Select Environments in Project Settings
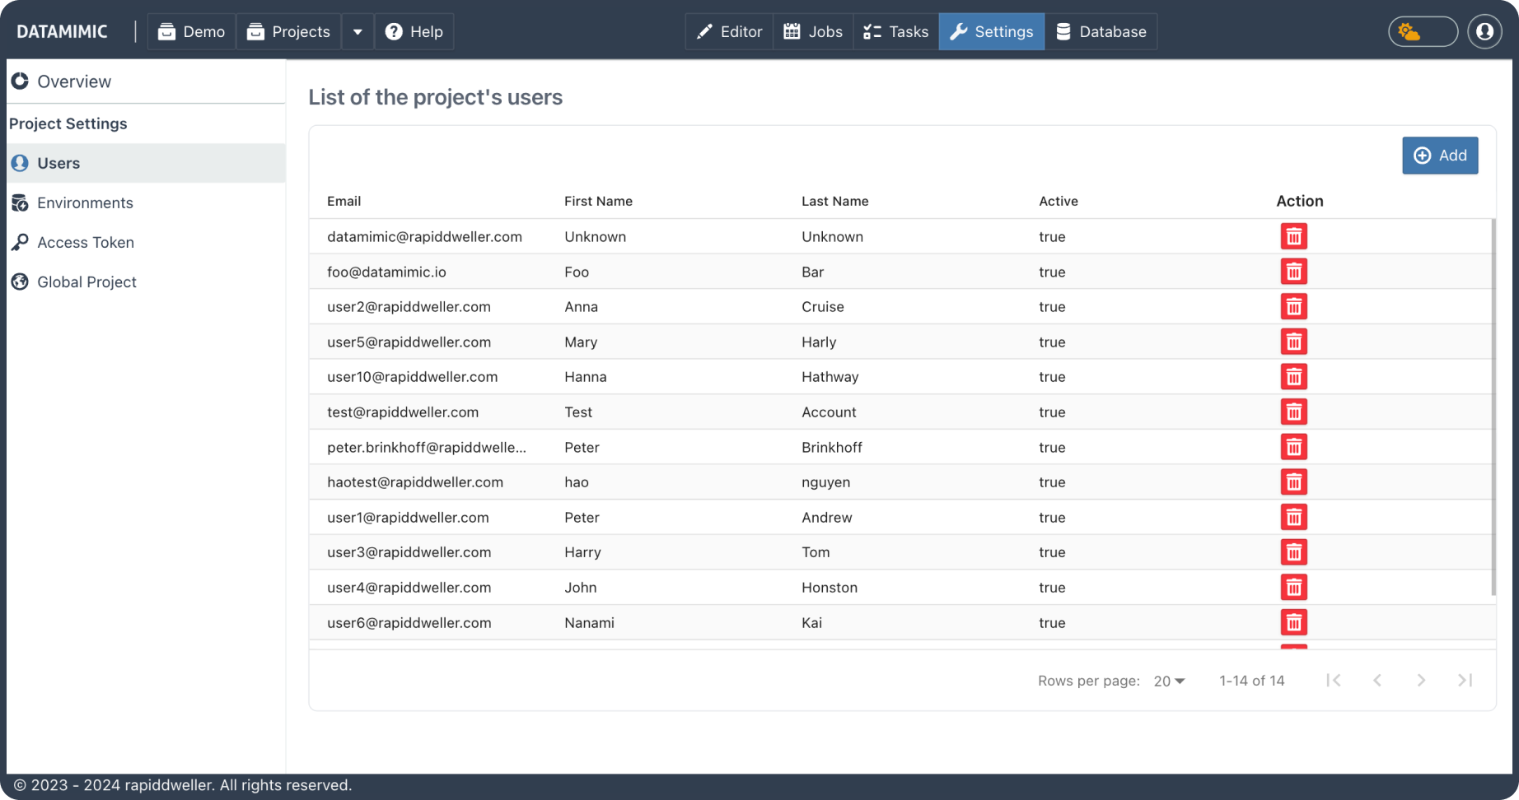The height and width of the screenshot is (800, 1519). (85, 203)
